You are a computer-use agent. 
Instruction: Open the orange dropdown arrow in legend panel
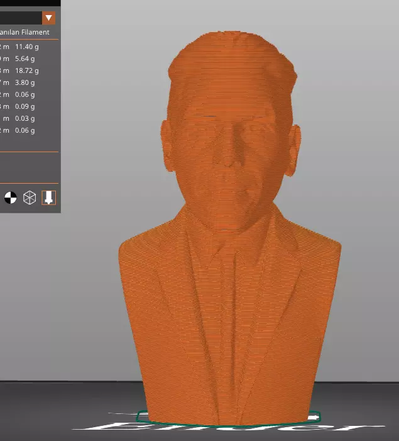(x=48, y=18)
